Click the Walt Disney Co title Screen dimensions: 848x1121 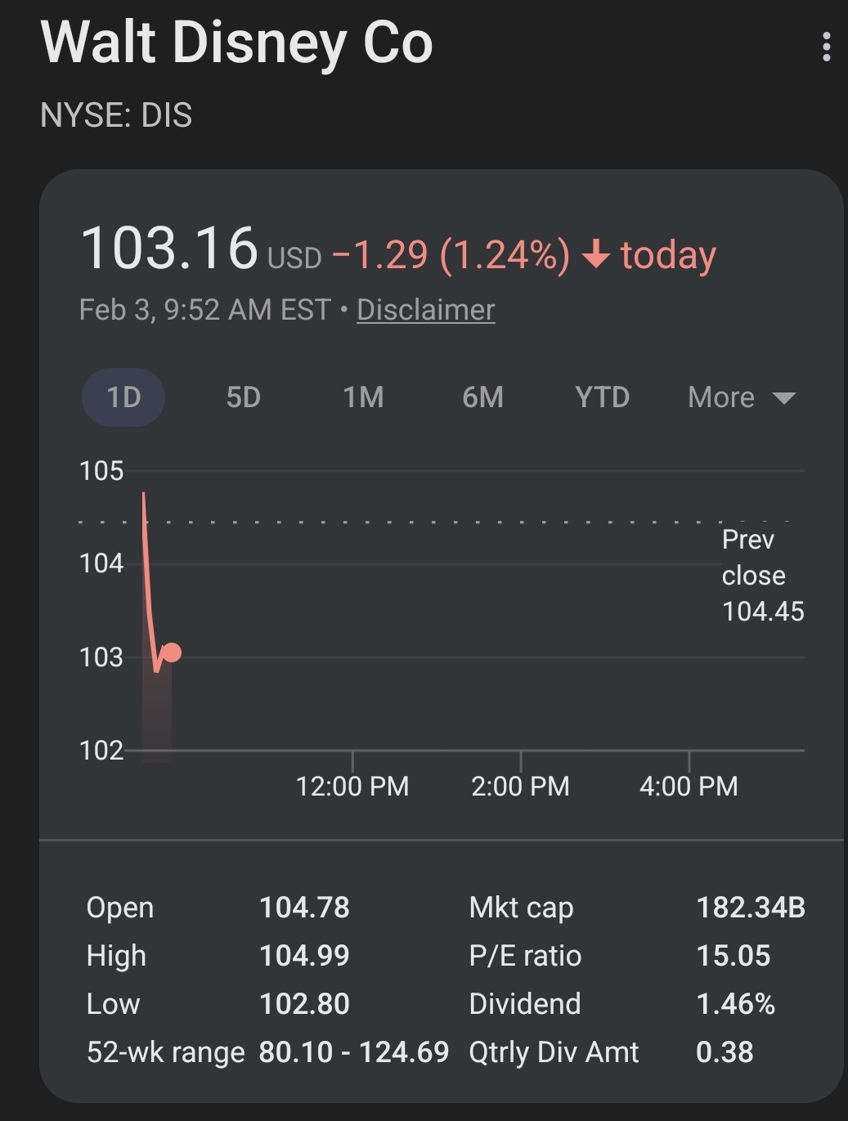point(236,43)
